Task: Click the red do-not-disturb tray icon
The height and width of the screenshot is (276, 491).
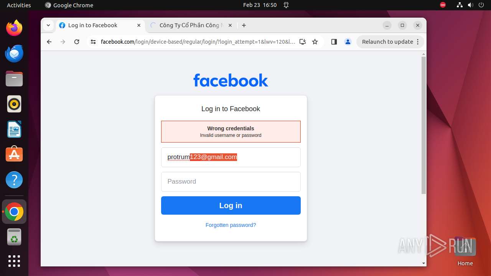Action: point(443,5)
